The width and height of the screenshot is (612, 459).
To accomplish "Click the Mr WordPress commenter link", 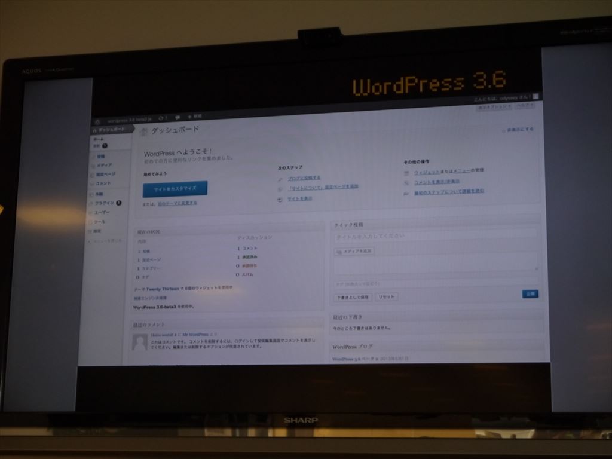I will (195, 335).
